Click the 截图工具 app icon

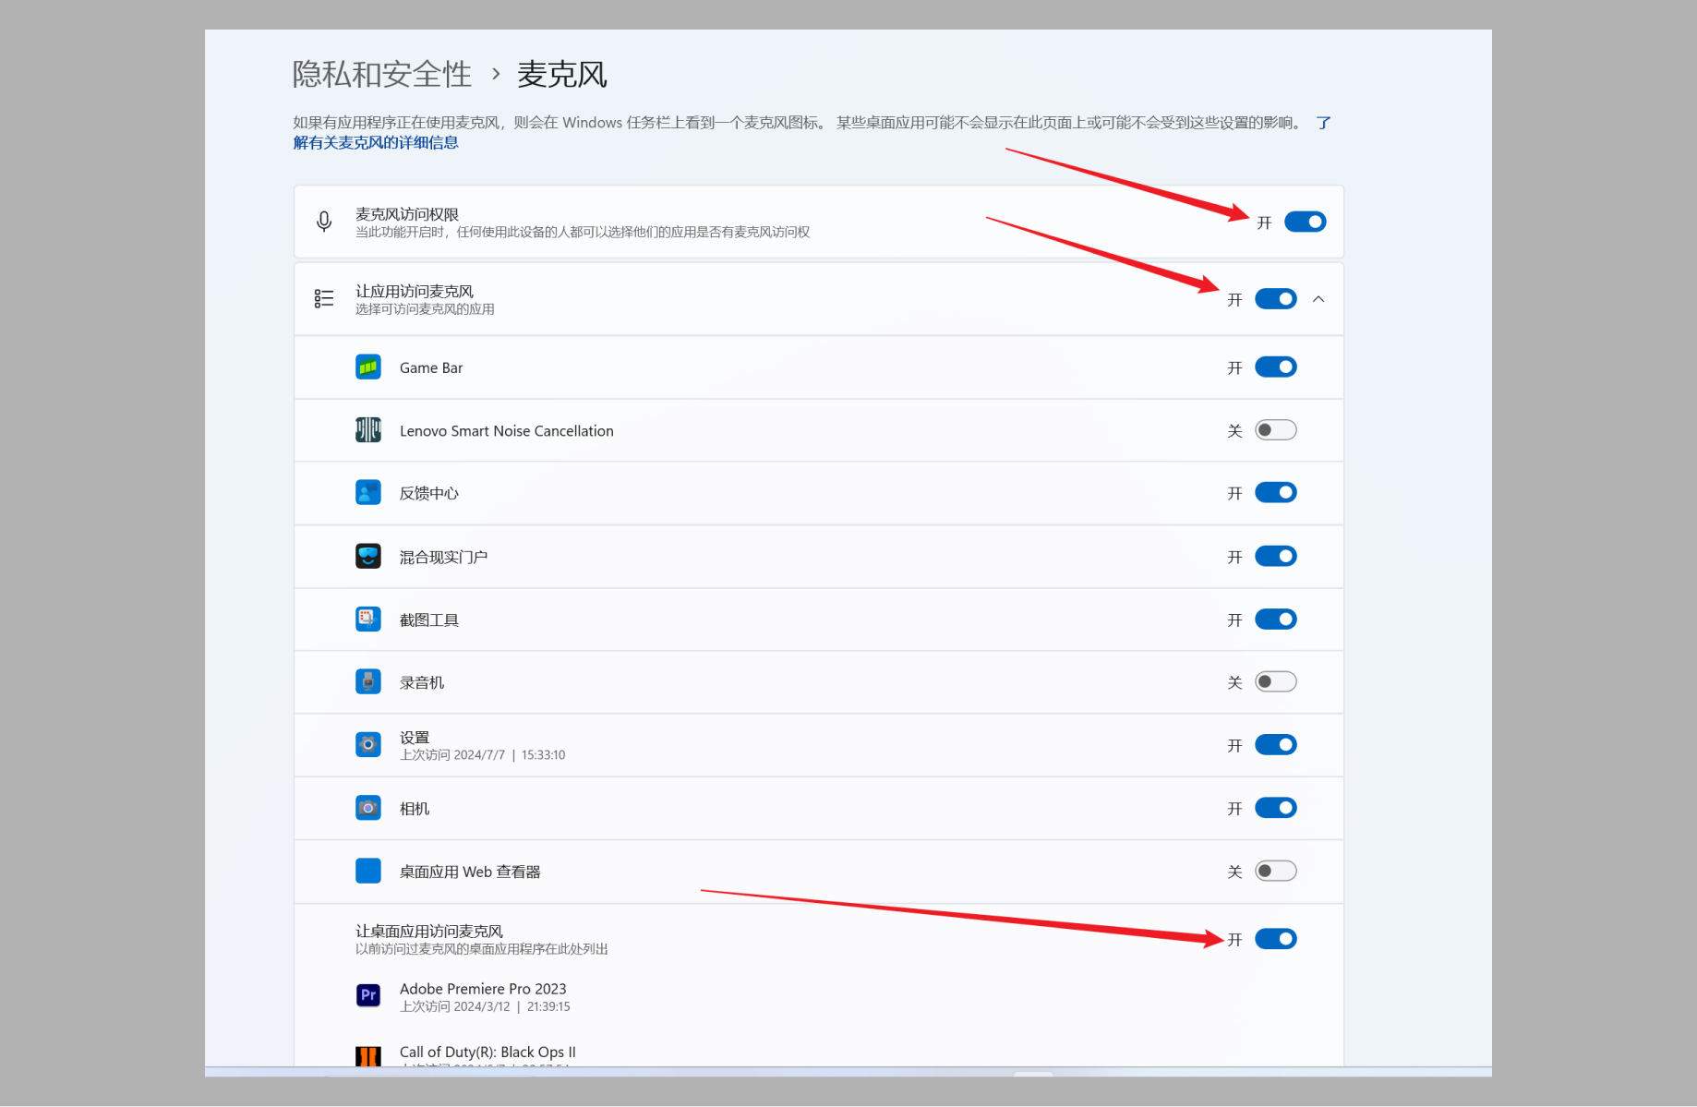click(367, 619)
